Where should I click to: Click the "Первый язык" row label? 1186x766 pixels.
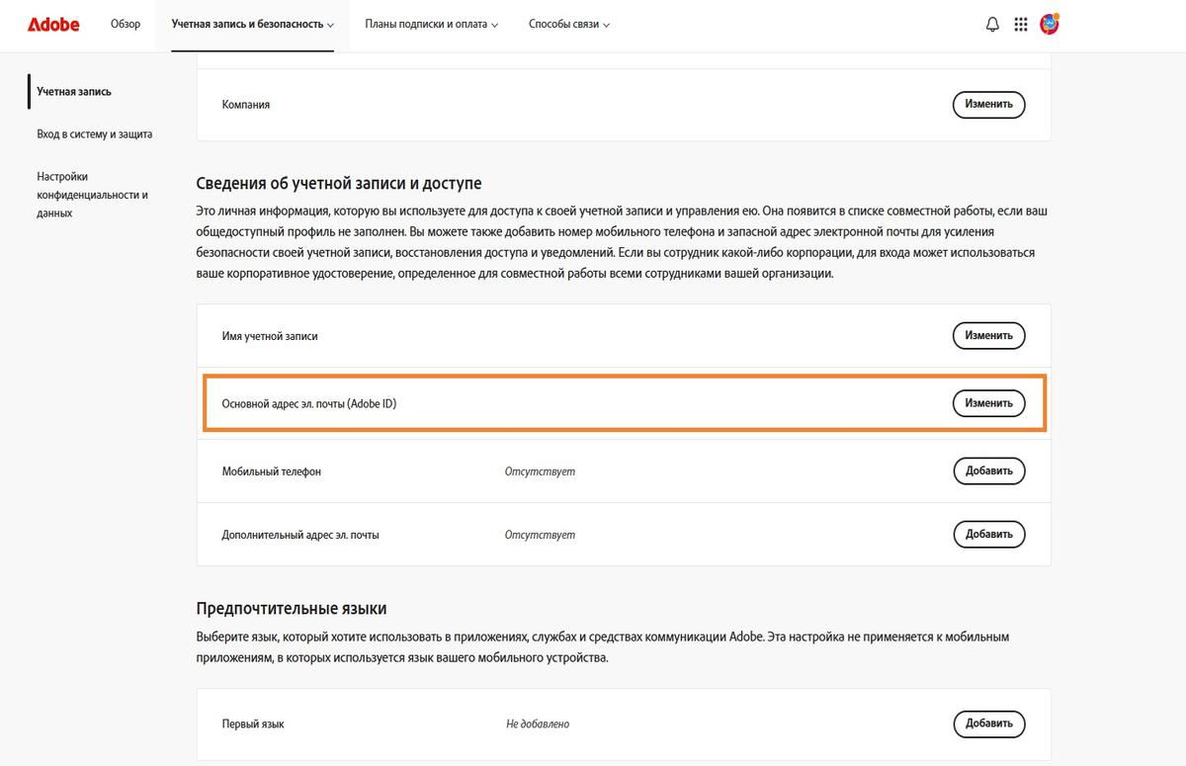pos(253,724)
